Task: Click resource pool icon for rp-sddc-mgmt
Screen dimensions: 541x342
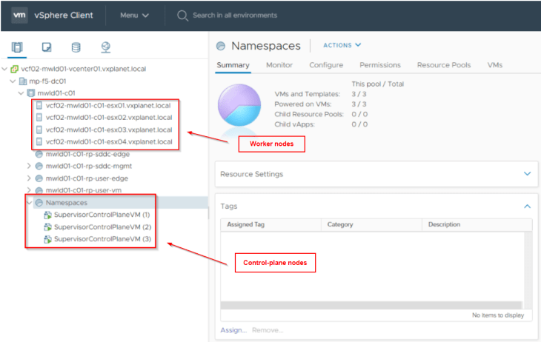Action: [39, 166]
